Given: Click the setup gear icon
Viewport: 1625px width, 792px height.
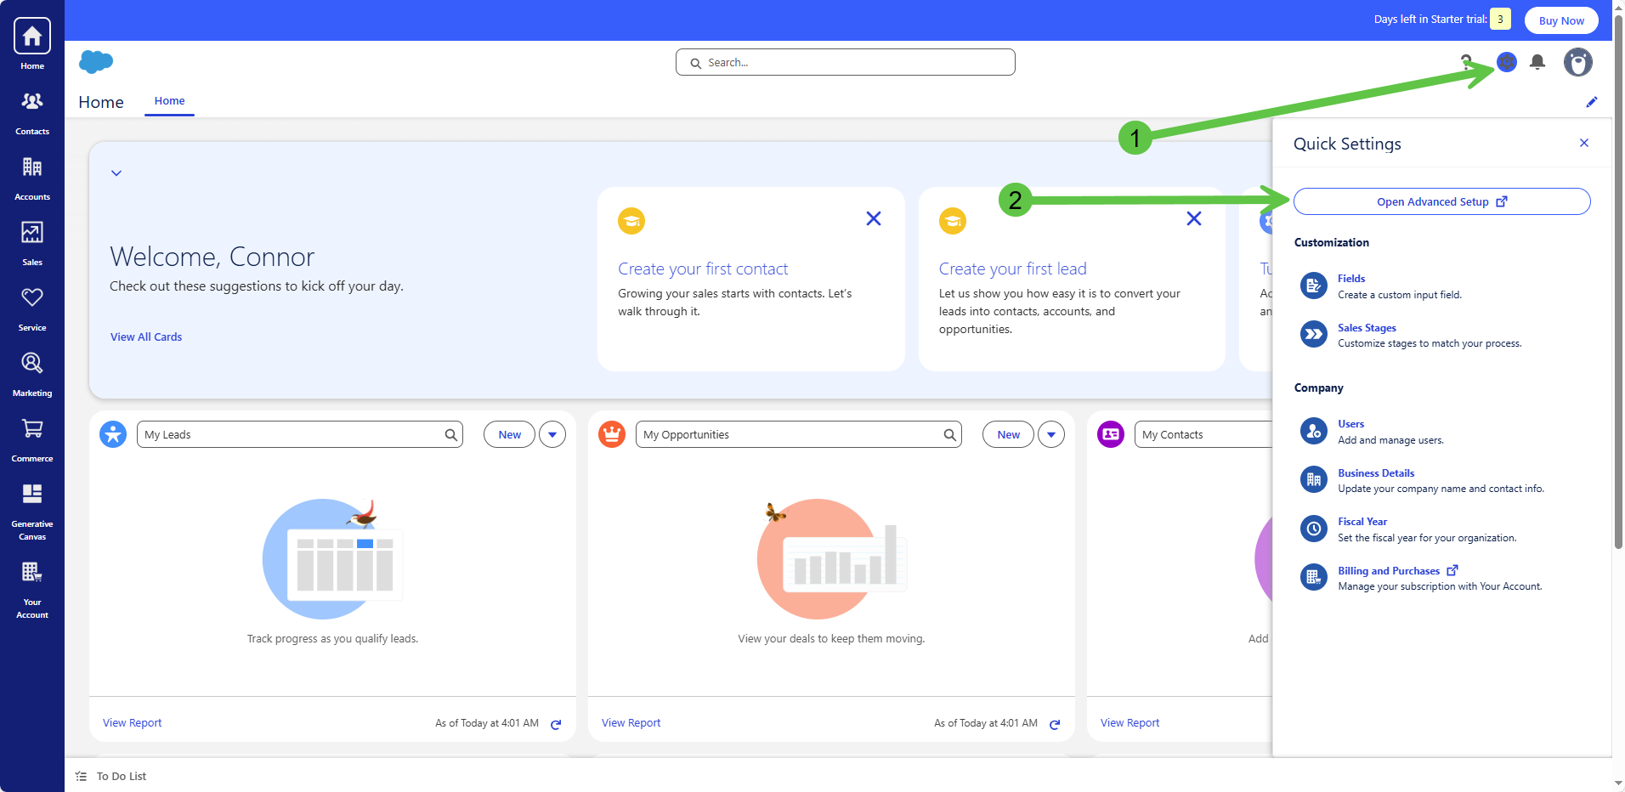Looking at the screenshot, I should (1506, 62).
